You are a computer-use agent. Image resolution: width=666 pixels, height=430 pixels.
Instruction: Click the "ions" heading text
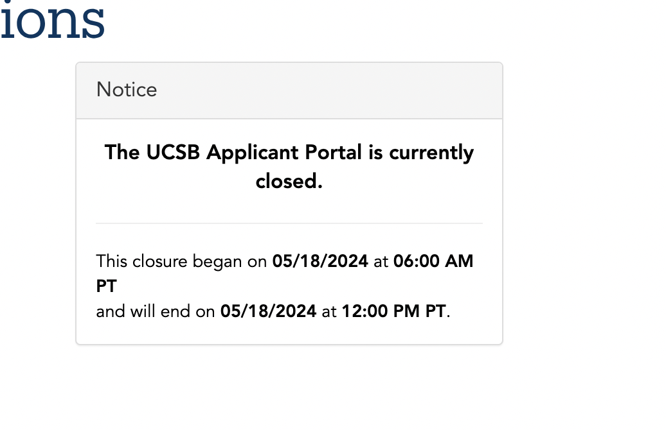pos(52,21)
